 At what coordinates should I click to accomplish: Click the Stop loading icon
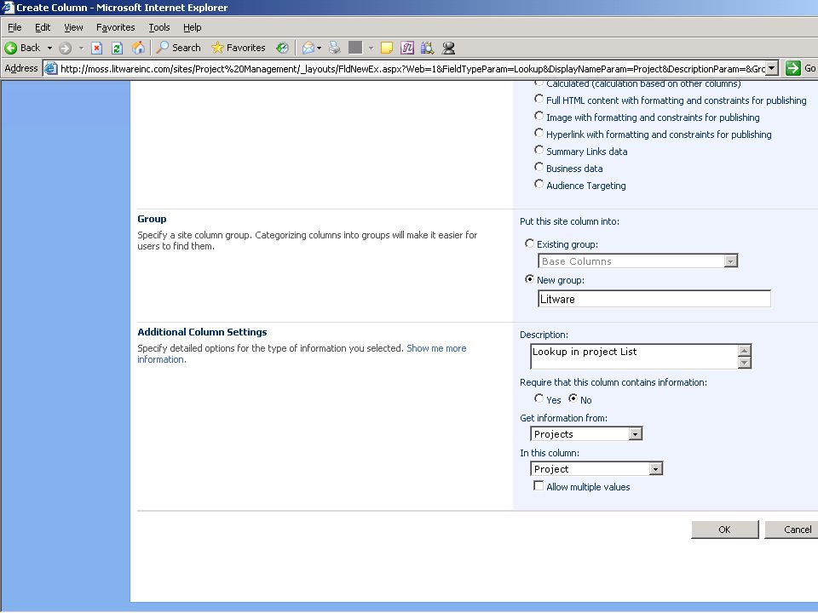click(96, 49)
